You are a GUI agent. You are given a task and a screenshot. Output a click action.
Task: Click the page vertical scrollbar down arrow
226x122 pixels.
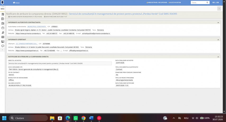tap(224, 112)
